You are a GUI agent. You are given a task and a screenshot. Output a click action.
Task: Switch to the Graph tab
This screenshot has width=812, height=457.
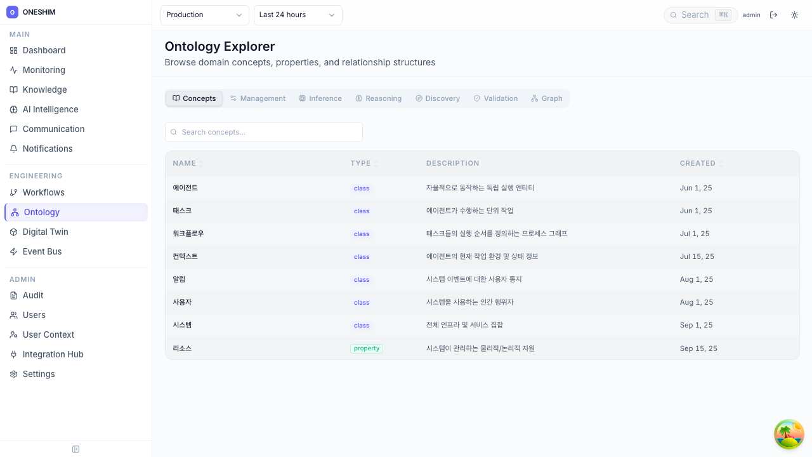546,98
